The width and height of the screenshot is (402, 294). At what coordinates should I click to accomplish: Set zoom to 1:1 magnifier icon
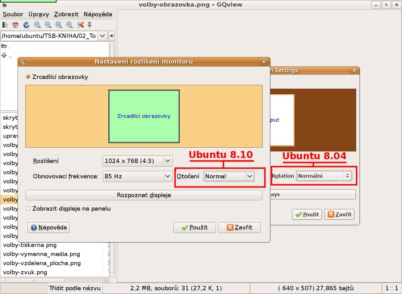[x=69, y=25]
